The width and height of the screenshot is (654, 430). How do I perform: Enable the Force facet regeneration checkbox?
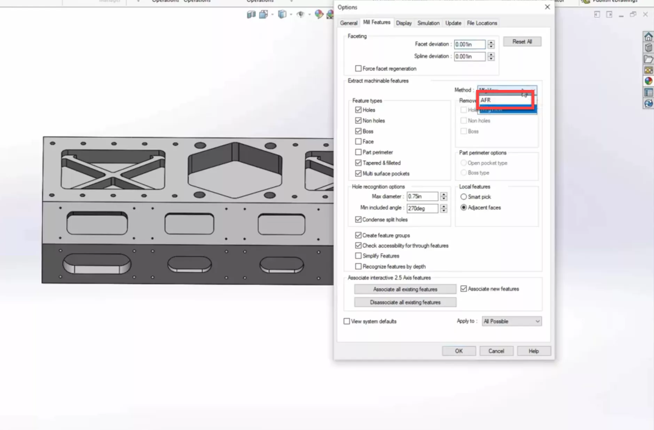pos(358,68)
